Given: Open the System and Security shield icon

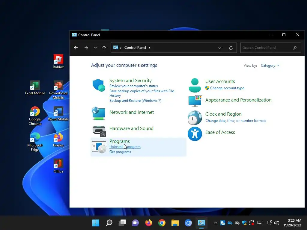Looking at the screenshot, I should [99, 85].
